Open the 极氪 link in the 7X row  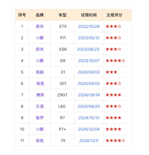pos(40,141)
